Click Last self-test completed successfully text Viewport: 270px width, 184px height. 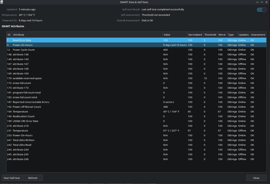click(x=163, y=9)
